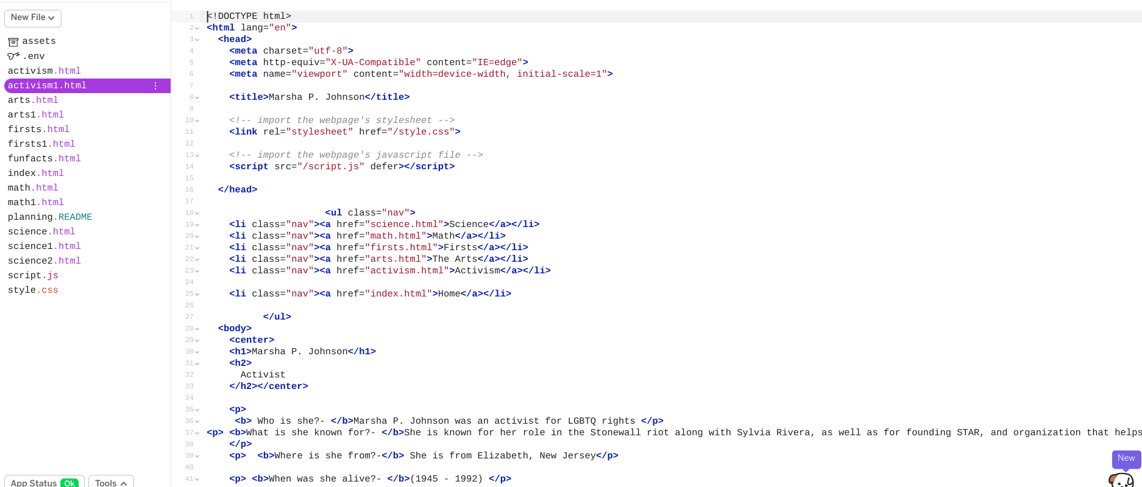This screenshot has height=487, width=1142.
Task: Click "science.html" href in the code
Action: click(404, 225)
